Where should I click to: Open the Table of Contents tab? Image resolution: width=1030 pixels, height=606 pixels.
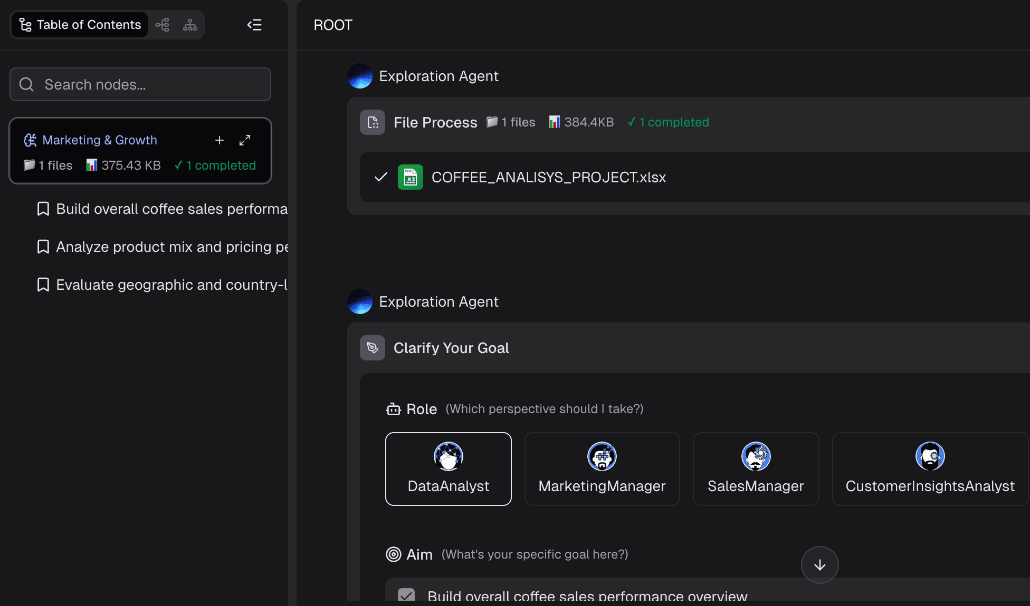80,25
